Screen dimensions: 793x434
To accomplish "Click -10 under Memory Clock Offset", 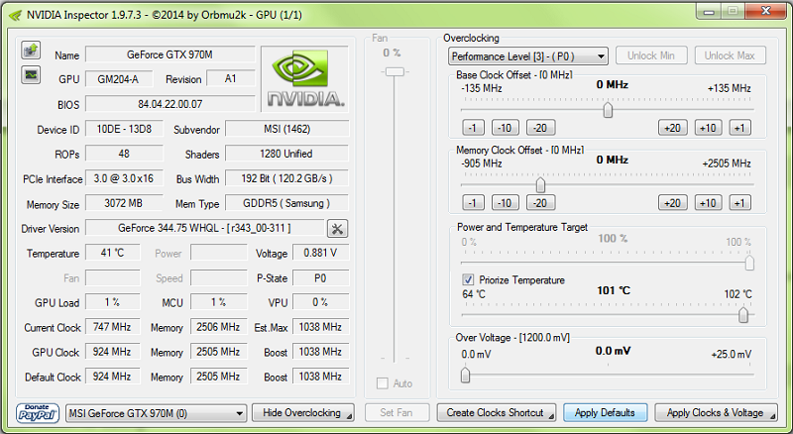I will [x=506, y=203].
